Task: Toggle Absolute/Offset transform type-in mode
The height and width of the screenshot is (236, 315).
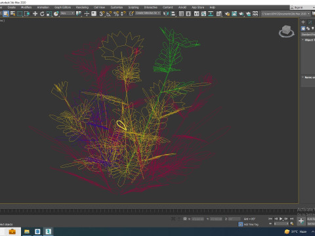Action: coord(185,218)
